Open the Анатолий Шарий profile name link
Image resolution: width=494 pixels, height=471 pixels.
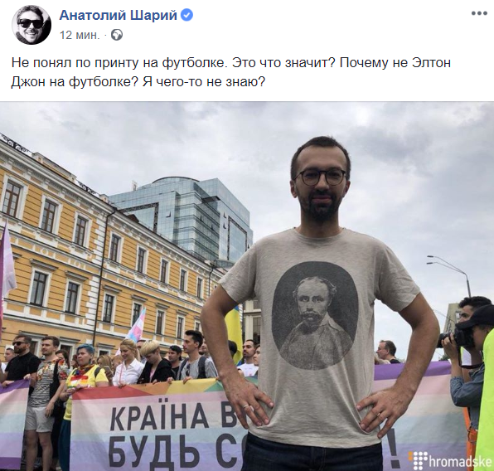[x=119, y=15]
